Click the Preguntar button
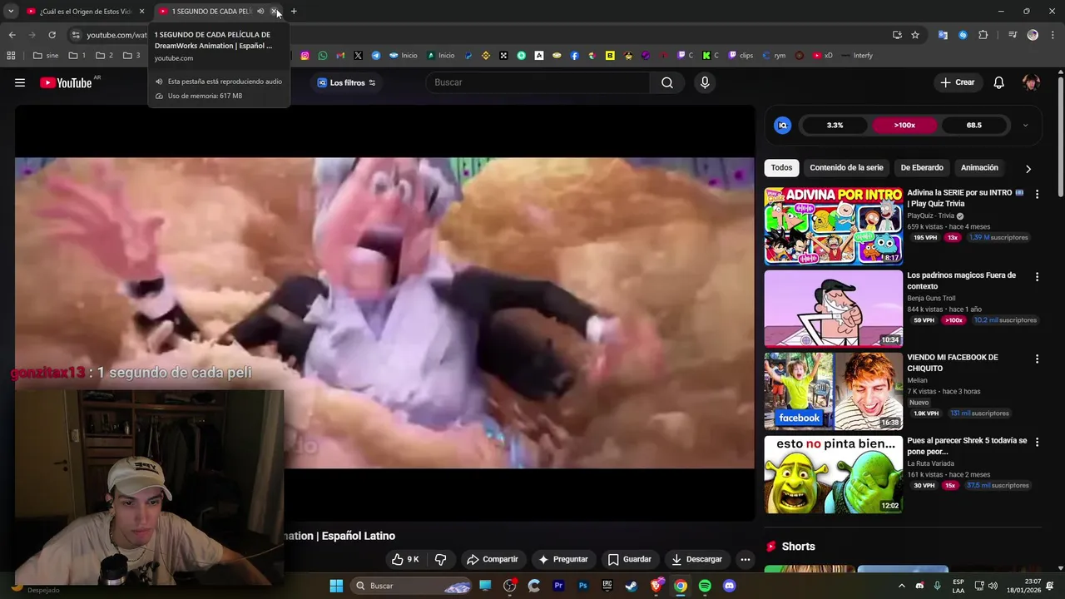Image resolution: width=1065 pixels, height=599 pixels. coord(563,559)
